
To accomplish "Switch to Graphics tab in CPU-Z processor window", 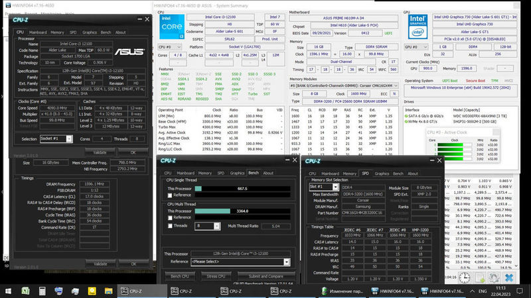I will click(x=90, y=32).
